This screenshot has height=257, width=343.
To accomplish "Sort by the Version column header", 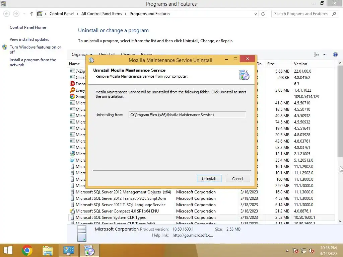I will (x=313, y=64).
